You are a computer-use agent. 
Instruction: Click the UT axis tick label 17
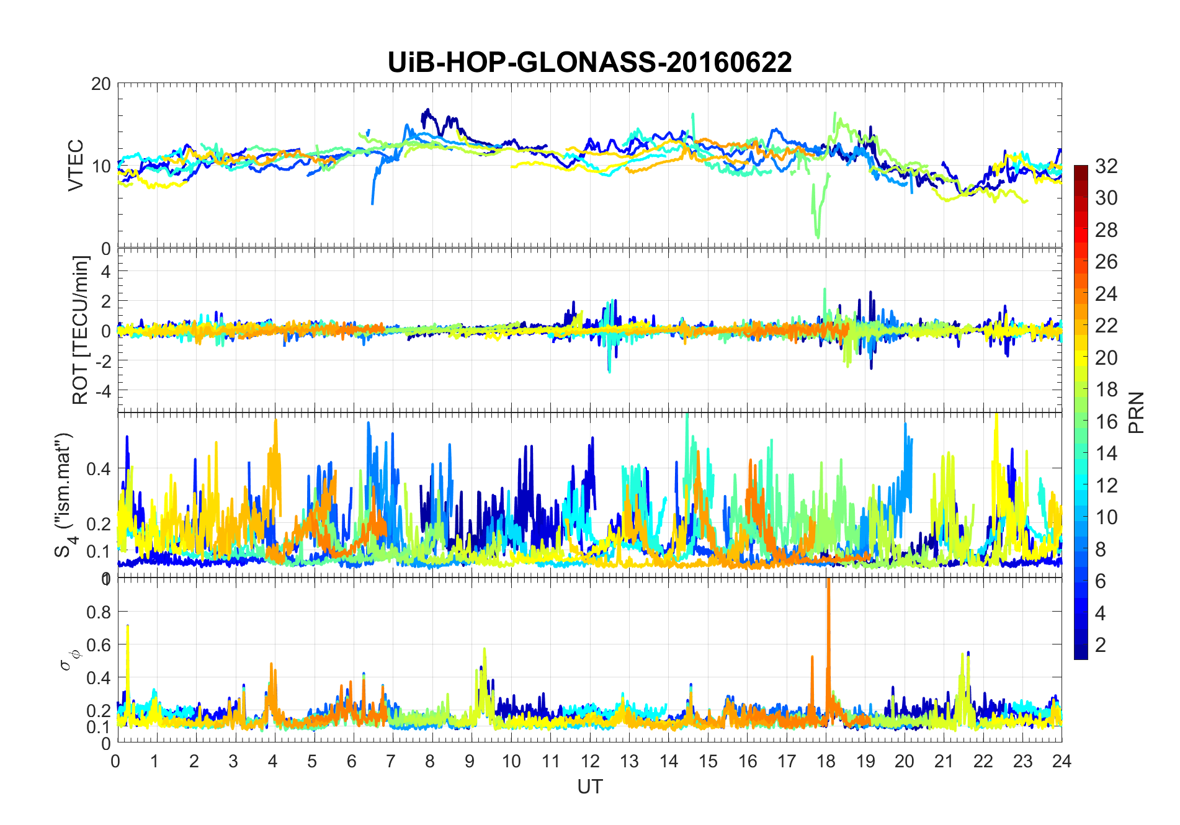pos(787,761)
